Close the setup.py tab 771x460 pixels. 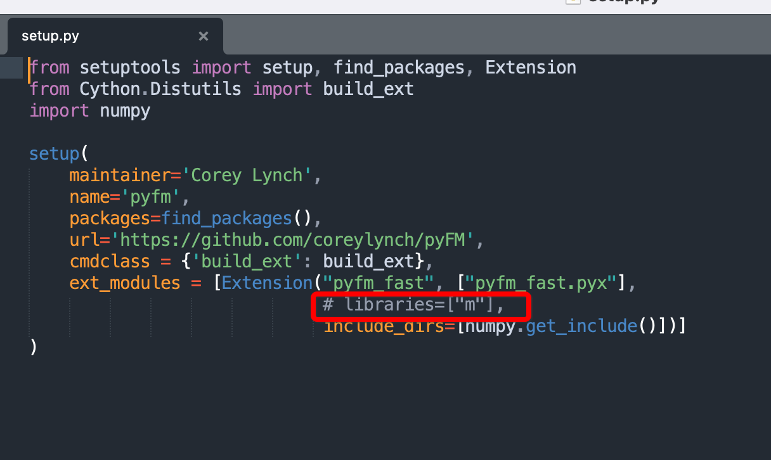tap(203, 36)
